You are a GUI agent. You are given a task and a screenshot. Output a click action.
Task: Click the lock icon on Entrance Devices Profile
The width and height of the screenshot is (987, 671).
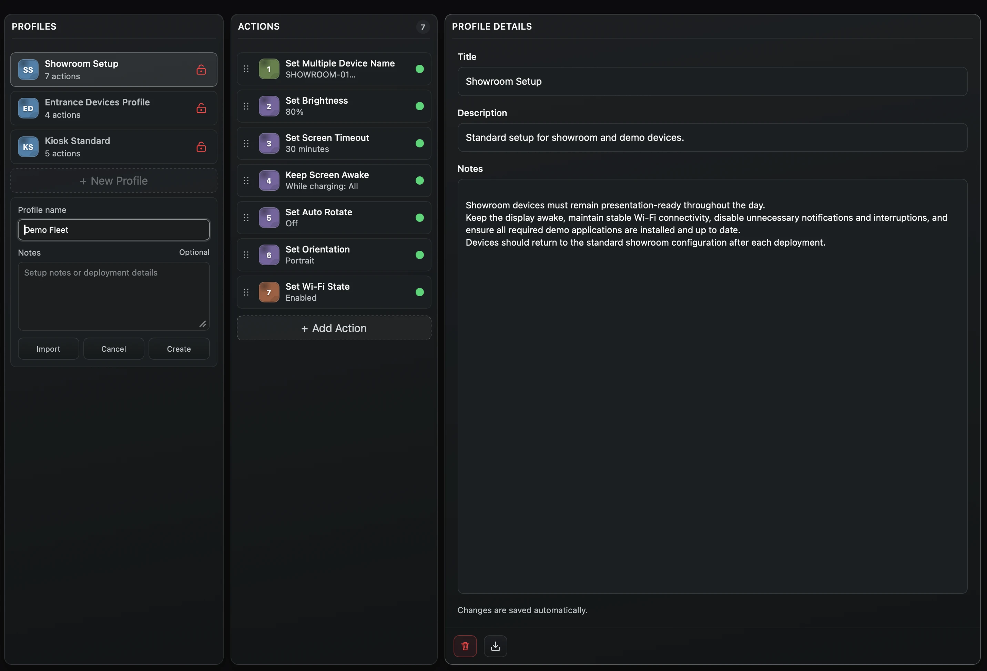pyautogui.click(x=201, y=108)
